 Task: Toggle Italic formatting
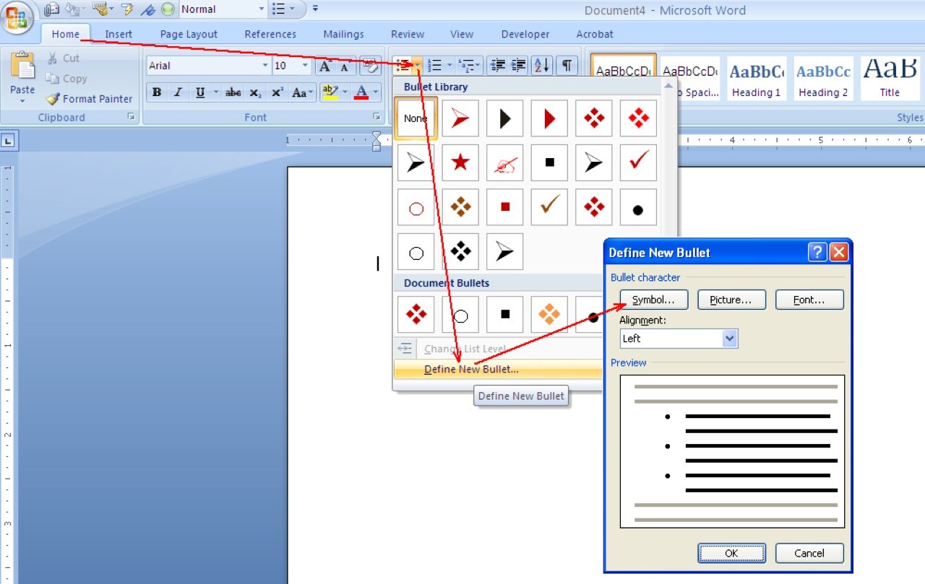(178, 92)
